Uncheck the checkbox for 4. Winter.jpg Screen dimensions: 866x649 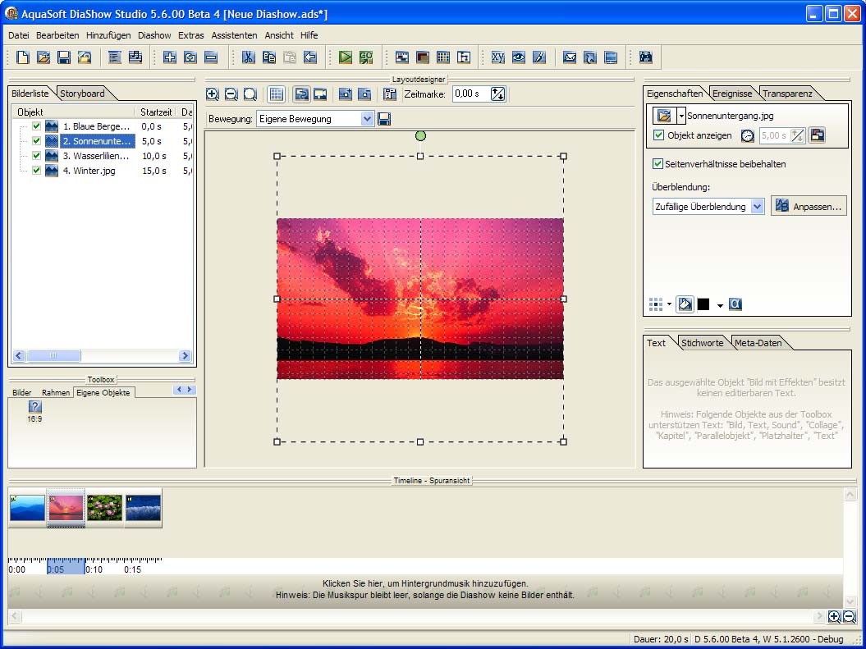click(x=36, y=171)
